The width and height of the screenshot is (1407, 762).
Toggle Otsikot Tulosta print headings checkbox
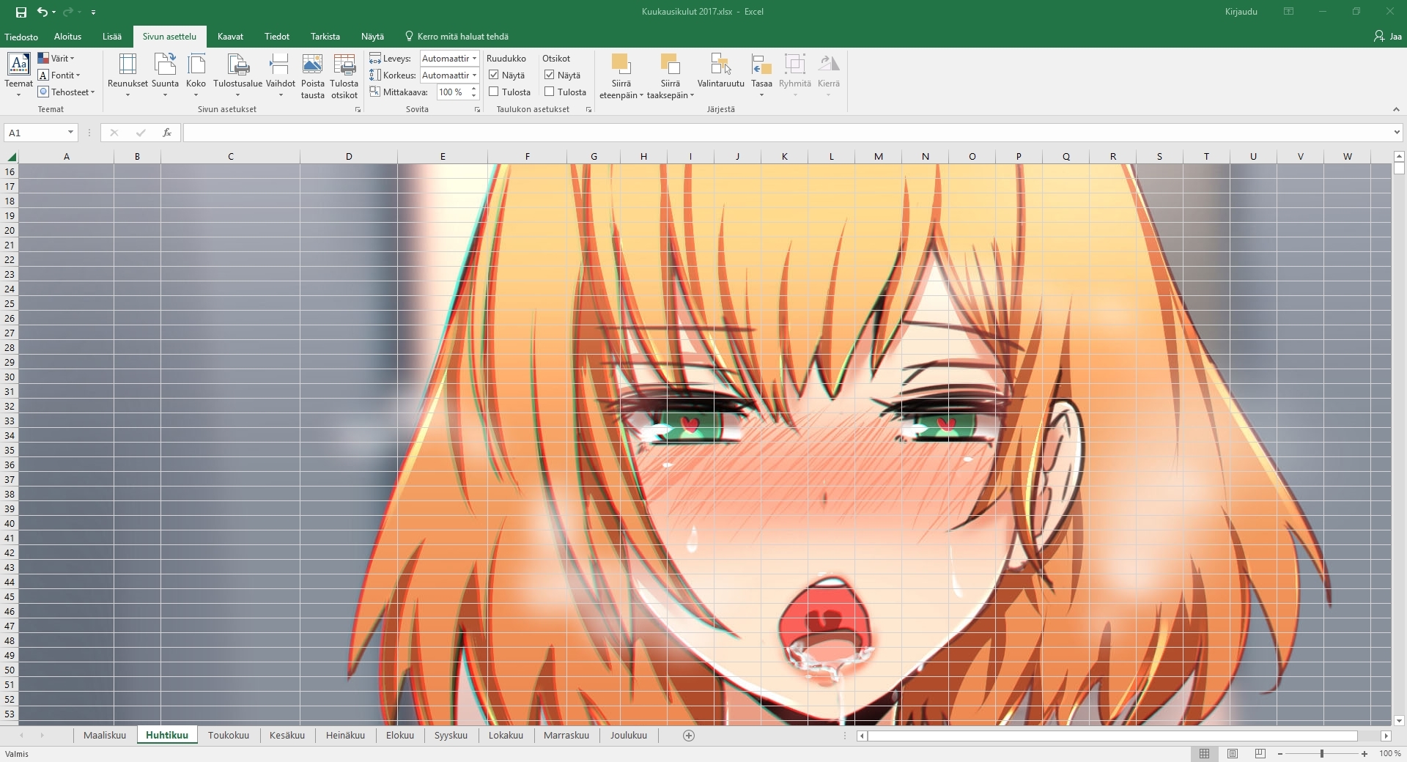click(550, 92)
